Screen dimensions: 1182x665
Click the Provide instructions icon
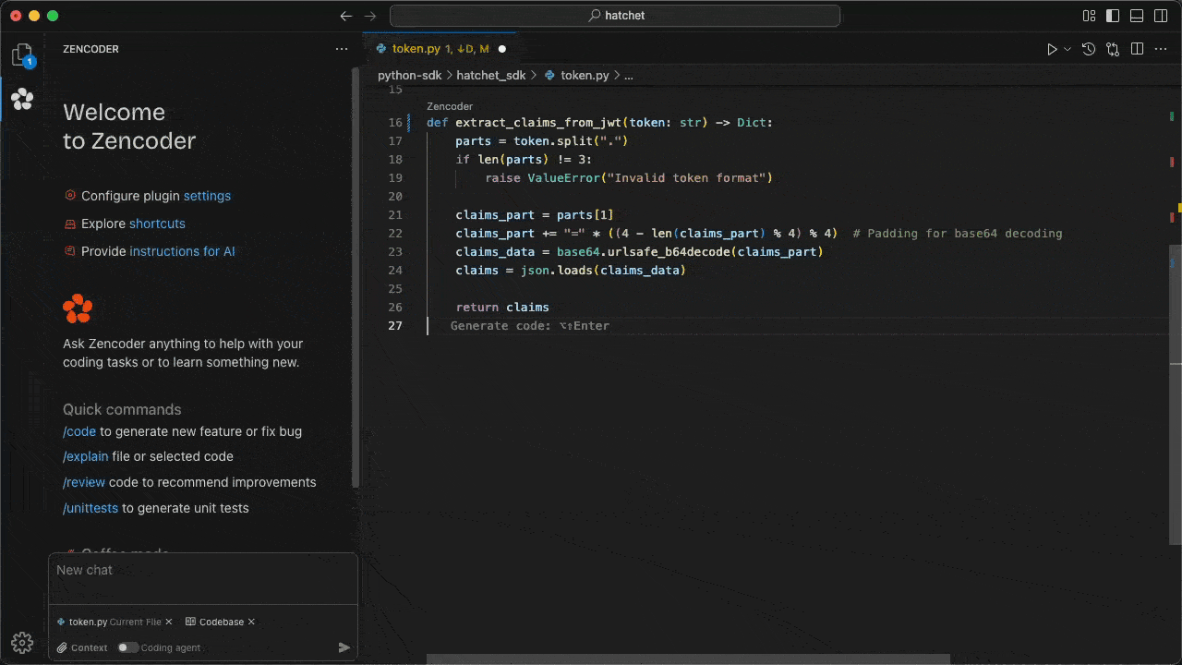click(x=70, y=251)
